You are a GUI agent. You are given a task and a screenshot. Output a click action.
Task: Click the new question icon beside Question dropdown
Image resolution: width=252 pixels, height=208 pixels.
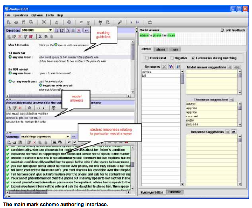click(57, 31)
